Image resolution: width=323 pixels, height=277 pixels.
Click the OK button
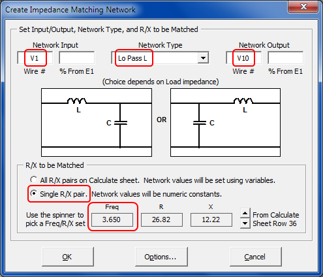pyautogui.click(x=68, y=257)
